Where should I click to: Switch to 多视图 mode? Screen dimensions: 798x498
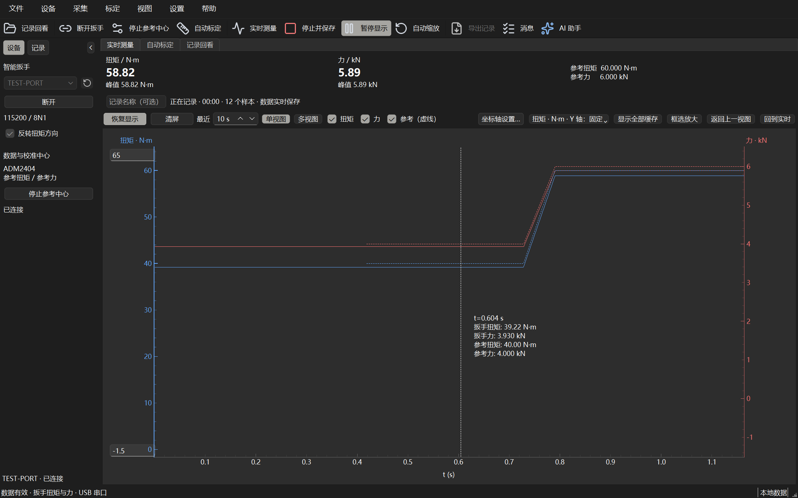tap(308, 119)
